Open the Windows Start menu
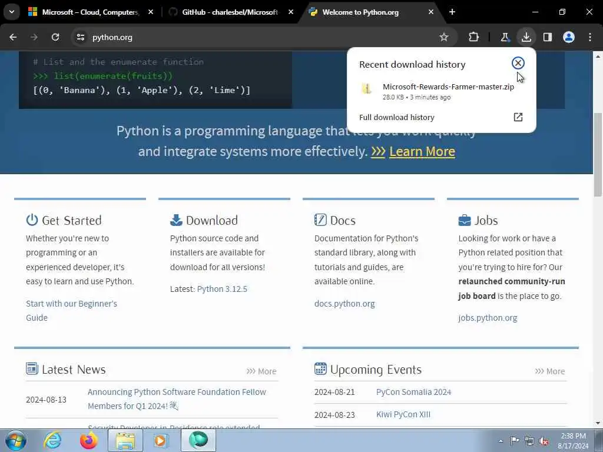 coord(15,440)
